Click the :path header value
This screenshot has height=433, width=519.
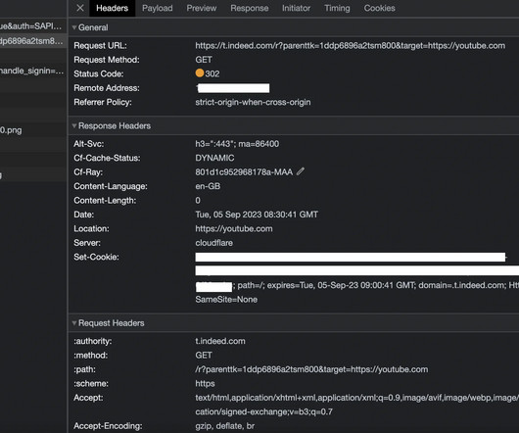[x=311, y=369]
